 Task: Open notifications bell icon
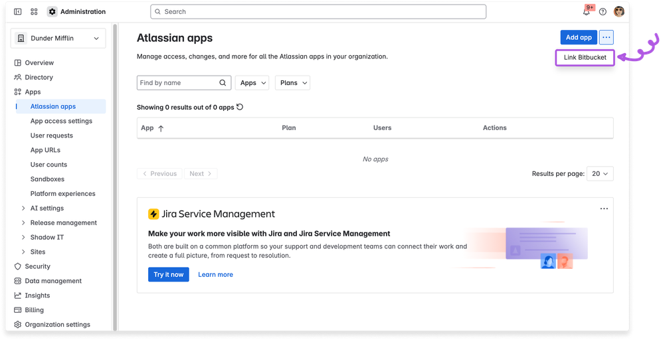[x=587, y=12]
